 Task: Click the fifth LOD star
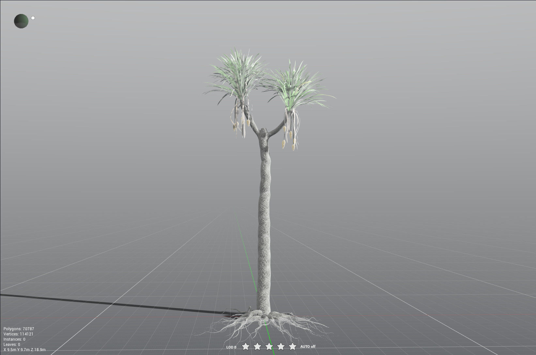tap(293, 346)
